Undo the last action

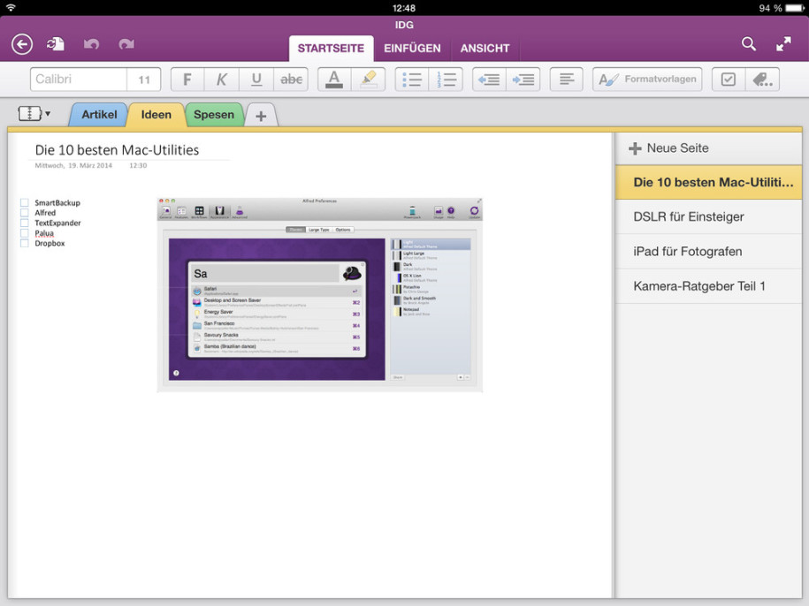(91, 43)
